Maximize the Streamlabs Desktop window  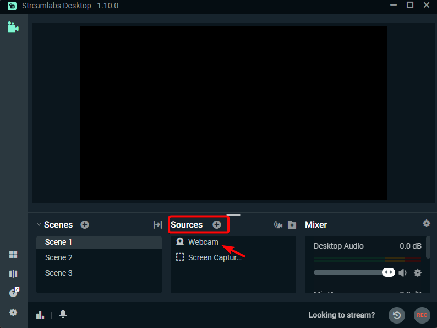point(410,5)
